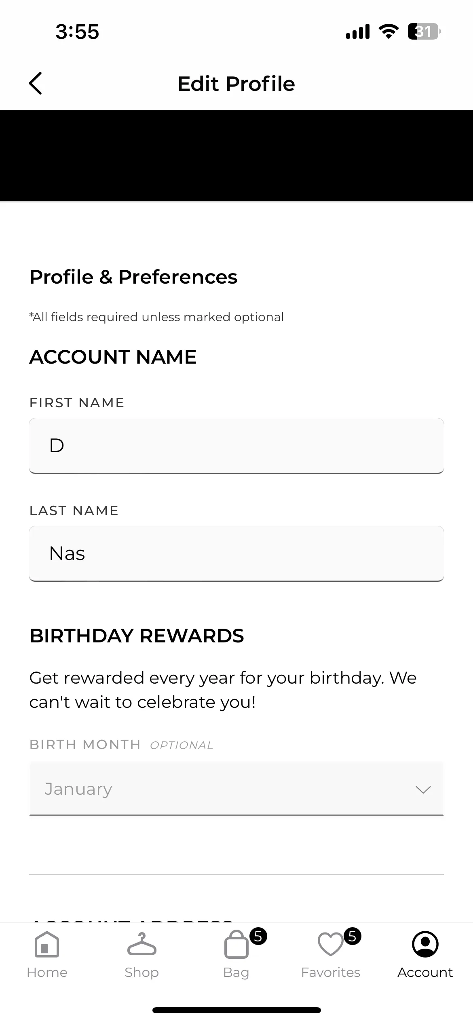
Task: Switch to the Favorites tab label
Action: coord(330,972)
